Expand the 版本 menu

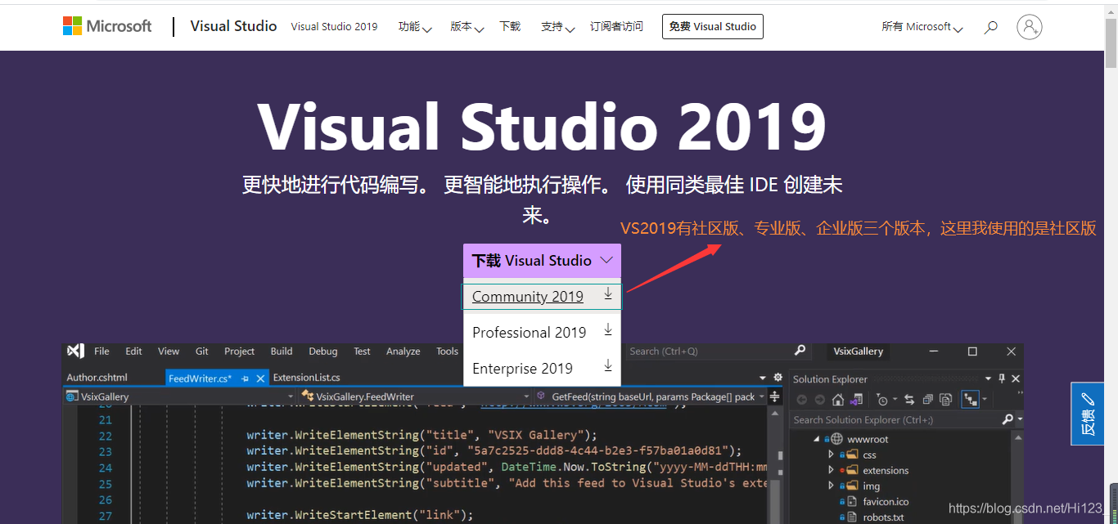pos(467,27)
